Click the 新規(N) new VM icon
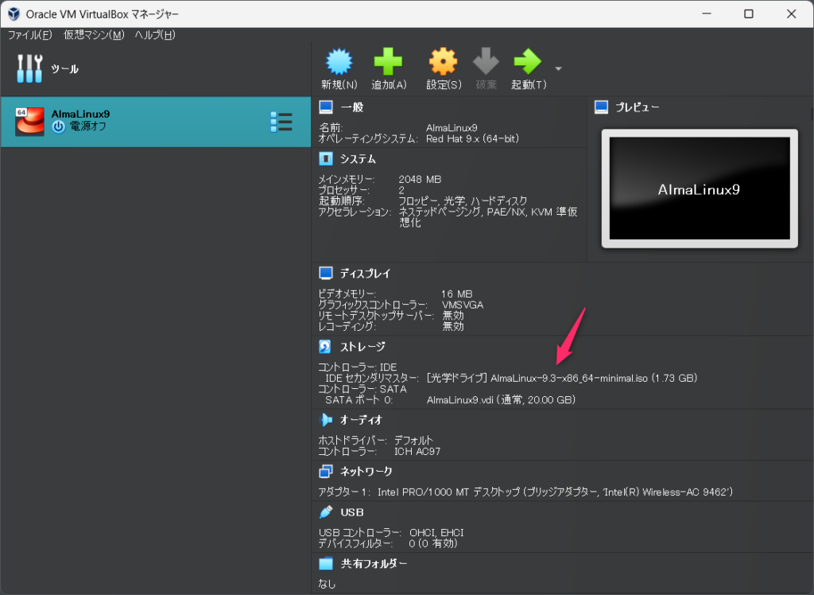The image size is (814, 595). pos(339,63)
